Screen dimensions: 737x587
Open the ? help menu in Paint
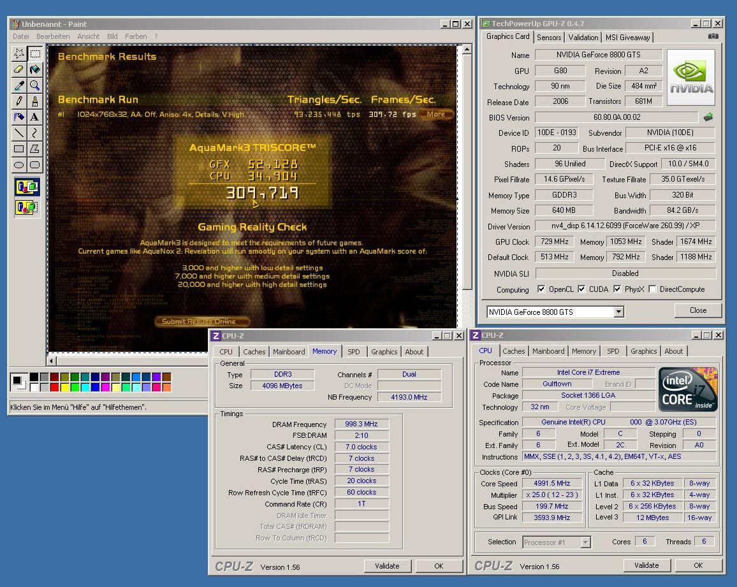[156, 36]
